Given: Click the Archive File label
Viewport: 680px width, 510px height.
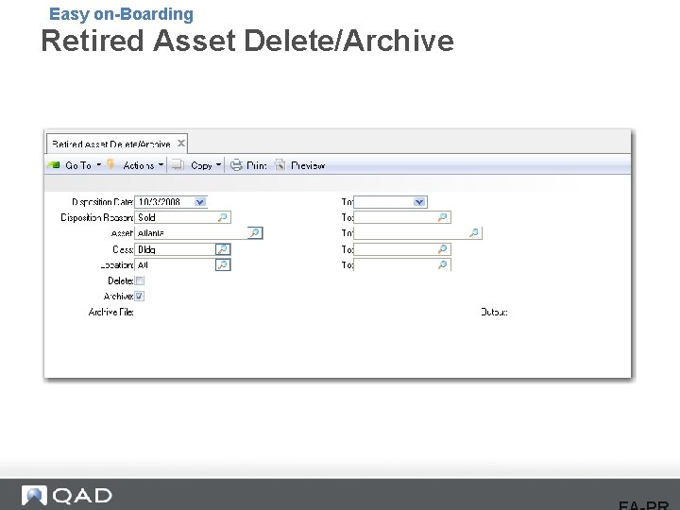Looking at the screenshot, I should 110,312.
